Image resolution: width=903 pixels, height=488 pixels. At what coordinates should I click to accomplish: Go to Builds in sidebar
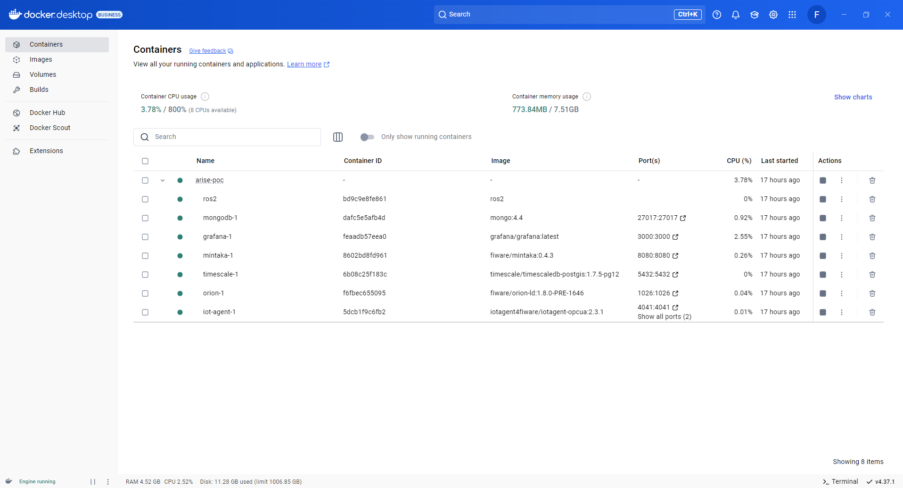click(x=57, y=90)
